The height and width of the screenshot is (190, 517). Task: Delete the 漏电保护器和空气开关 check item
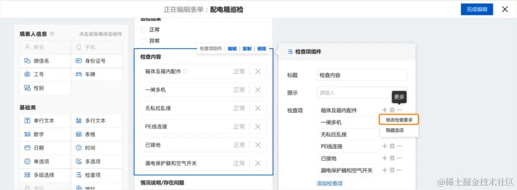point(392,170)
